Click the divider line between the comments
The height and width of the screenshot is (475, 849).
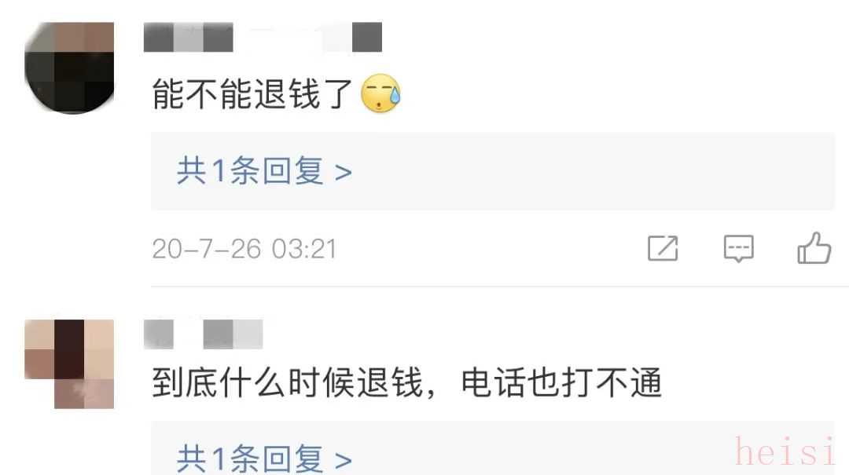500,287
